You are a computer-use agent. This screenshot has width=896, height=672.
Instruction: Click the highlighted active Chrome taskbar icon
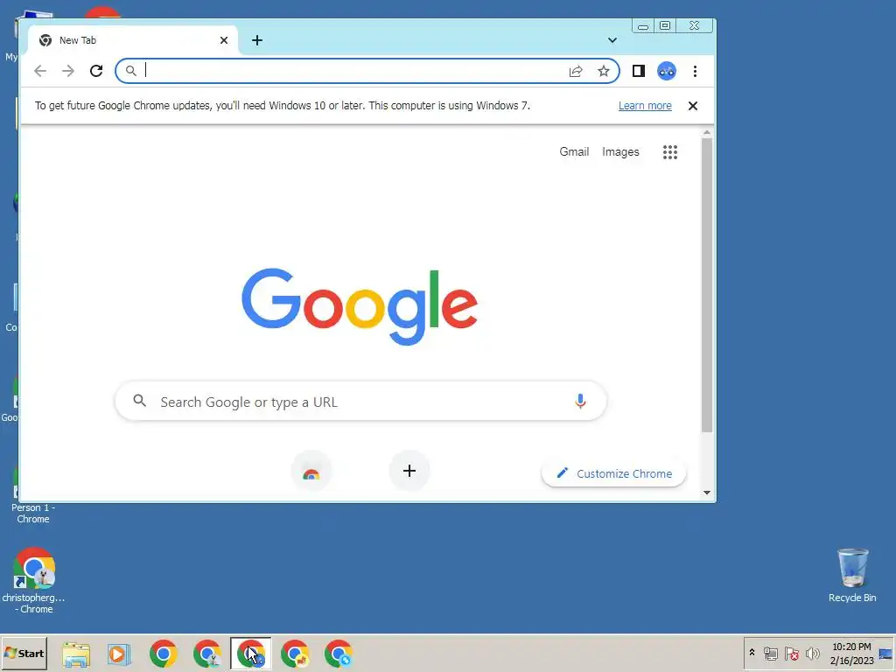(251, 654)
